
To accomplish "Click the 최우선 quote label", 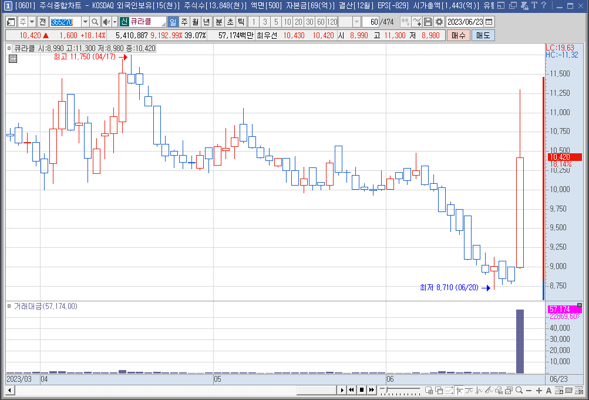I will coord(267,35).
